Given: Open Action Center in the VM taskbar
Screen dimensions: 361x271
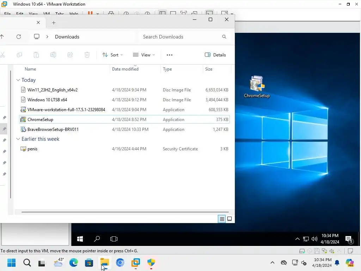Looking at the screenshot, I should [x=349, y=240].
